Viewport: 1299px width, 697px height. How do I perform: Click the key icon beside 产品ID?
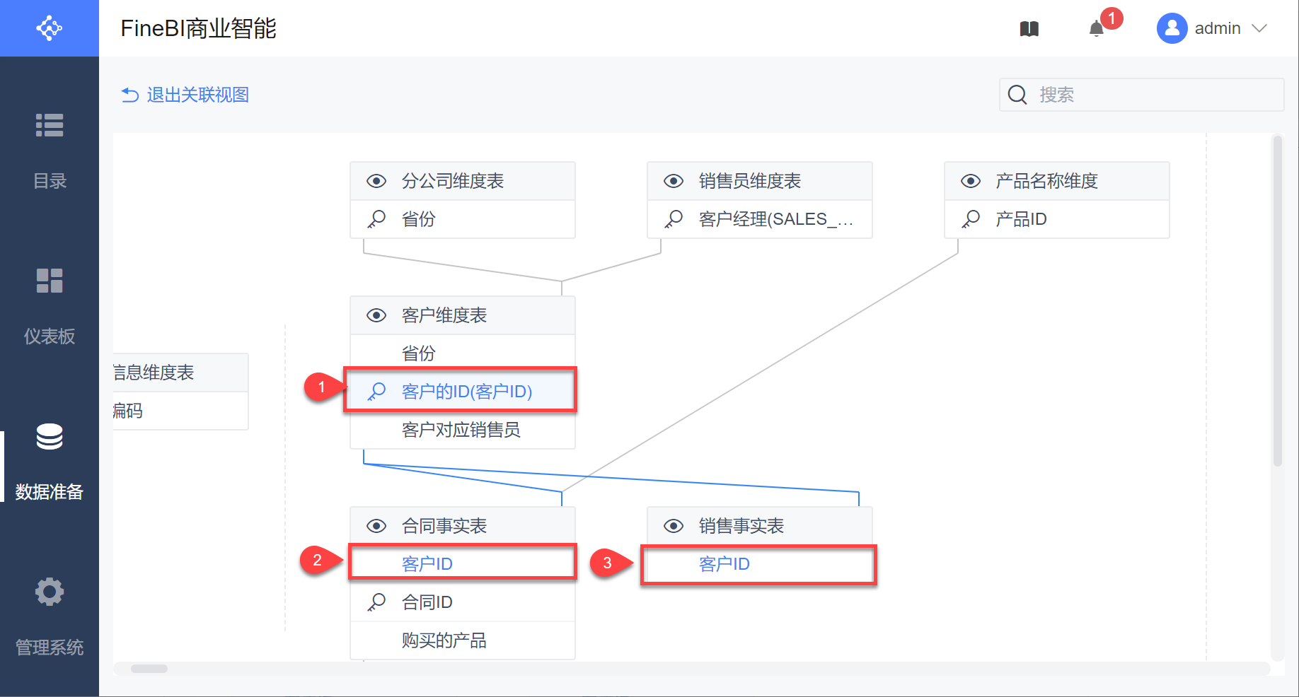tap(971, 219)
